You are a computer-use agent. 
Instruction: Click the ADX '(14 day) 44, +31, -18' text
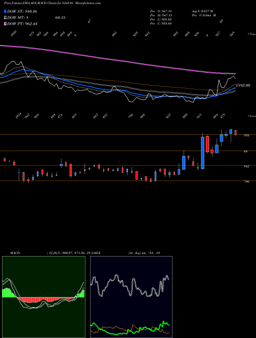(143, 253)
